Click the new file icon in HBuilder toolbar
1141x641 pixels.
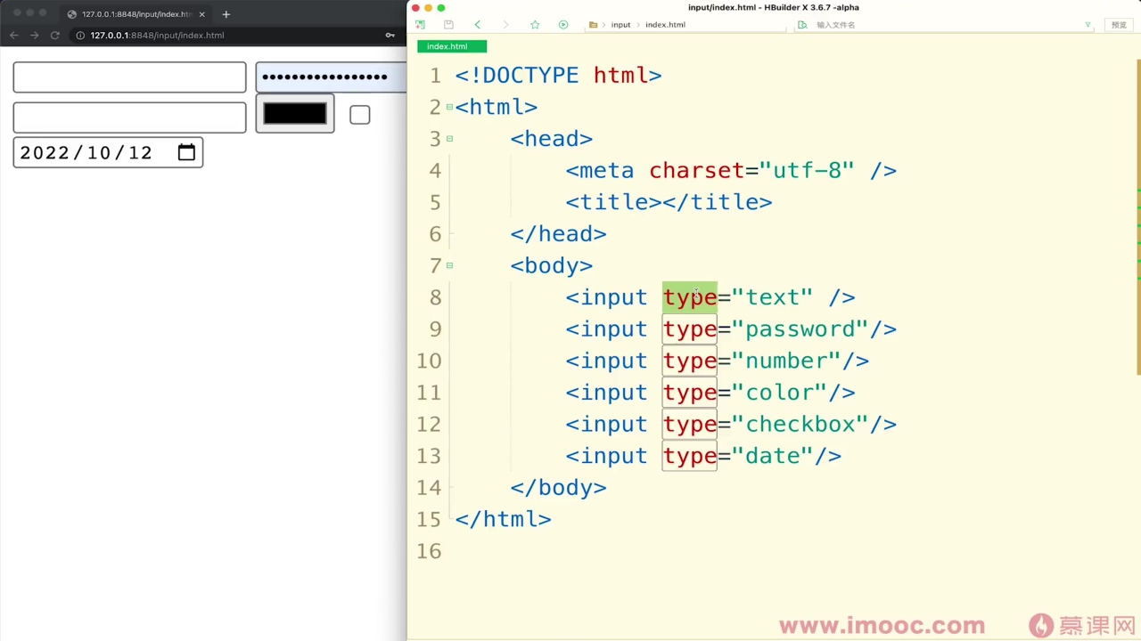click(x=420, y=25)
